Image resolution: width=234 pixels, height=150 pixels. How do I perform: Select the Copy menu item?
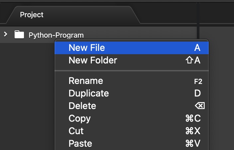[x=79, y=119]
